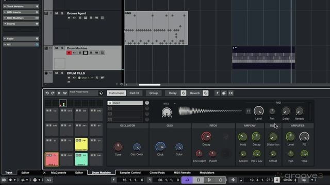Screen dimensions: 330x185
Task: Open track list settings gear icon
Action: [121, 84]
